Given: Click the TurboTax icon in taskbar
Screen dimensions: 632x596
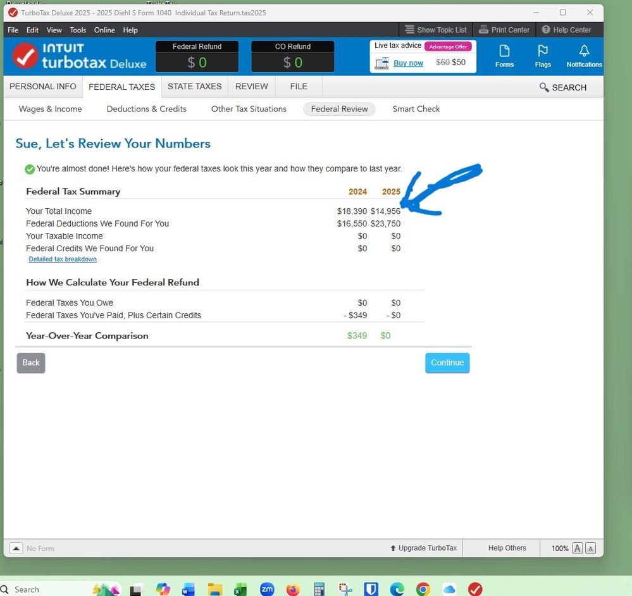Looking at the screenshot, I should click(x=476, y=590).
